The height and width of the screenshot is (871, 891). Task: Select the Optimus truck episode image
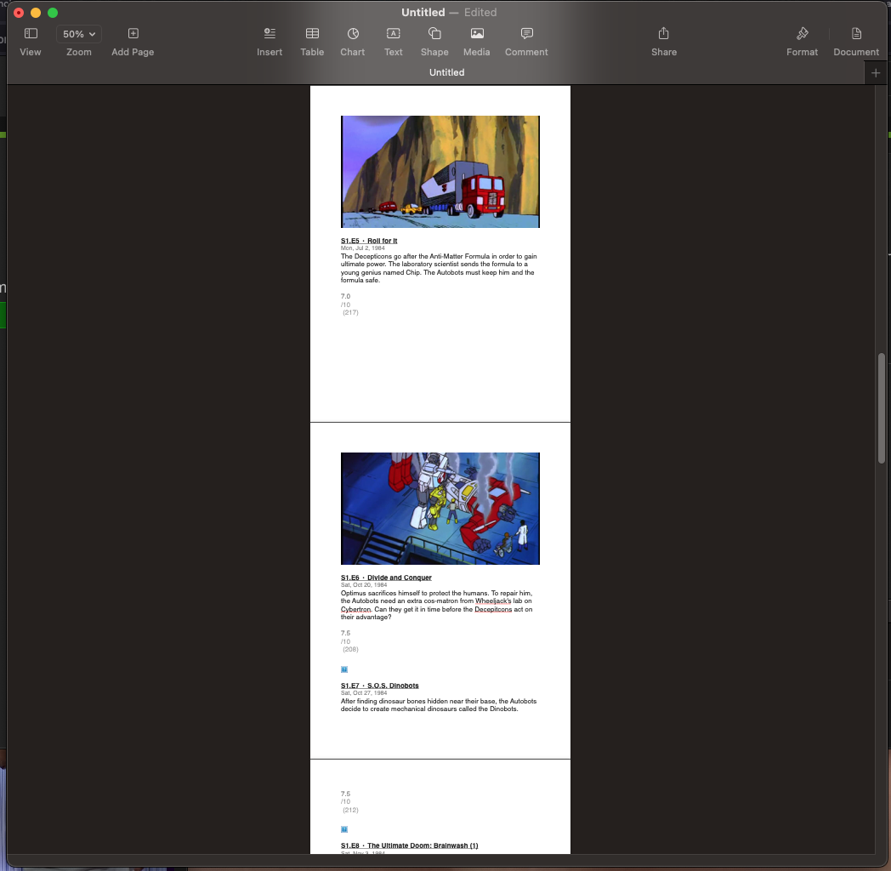(440, 172)
